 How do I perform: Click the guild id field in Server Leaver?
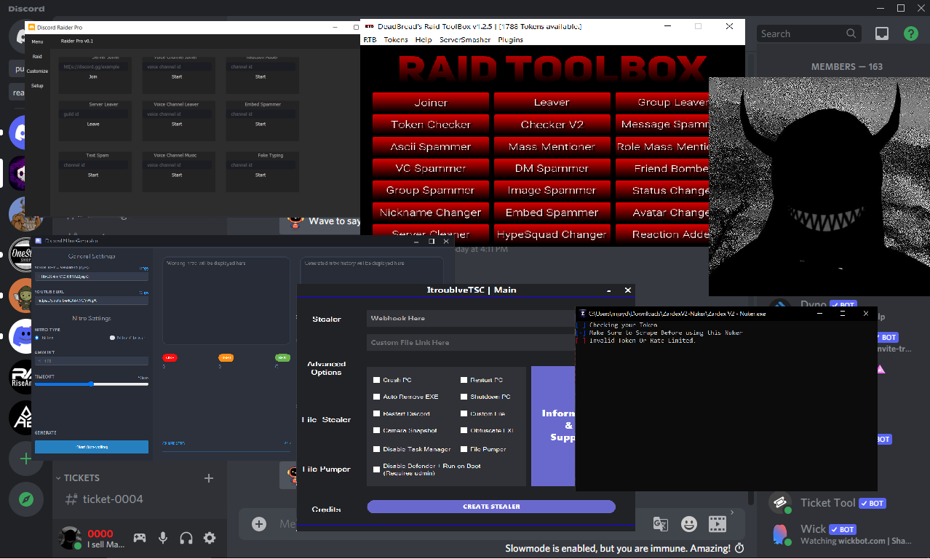click(x=93, y=114)
